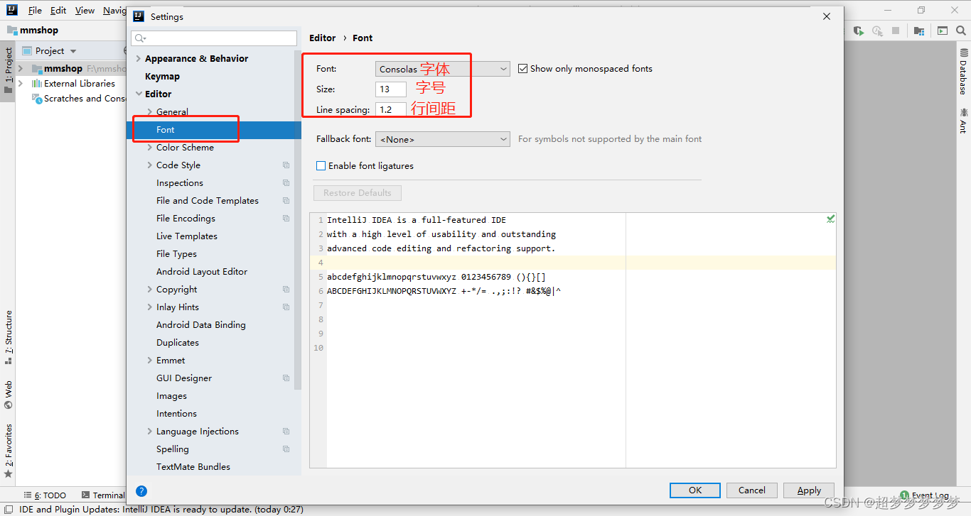971x516 pixels.
Task: Click the Size input field
Action: point(391,89)
